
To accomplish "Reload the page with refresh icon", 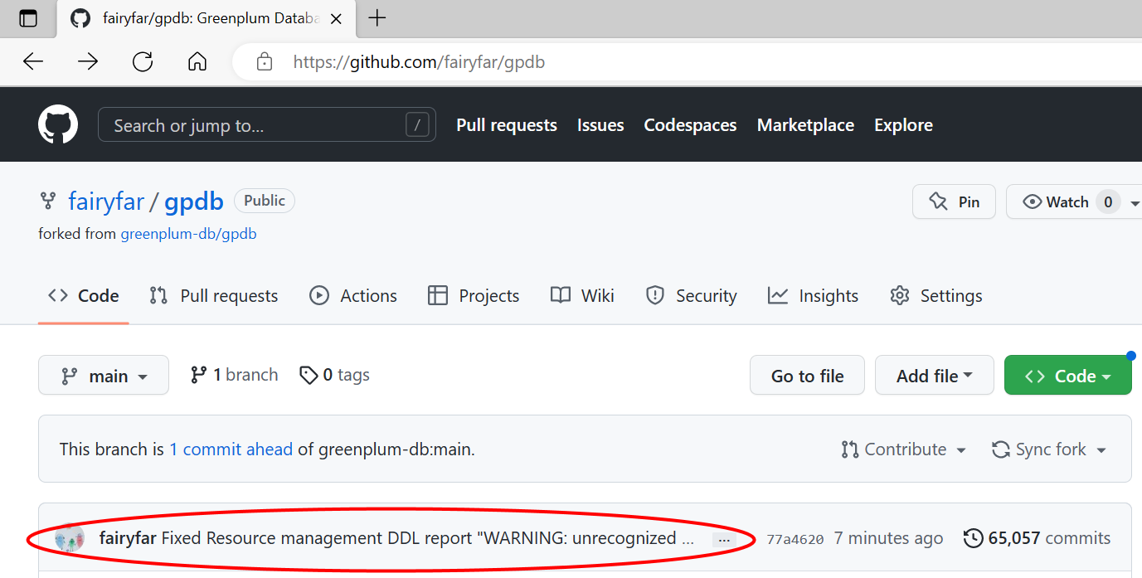I will point(143,61).
